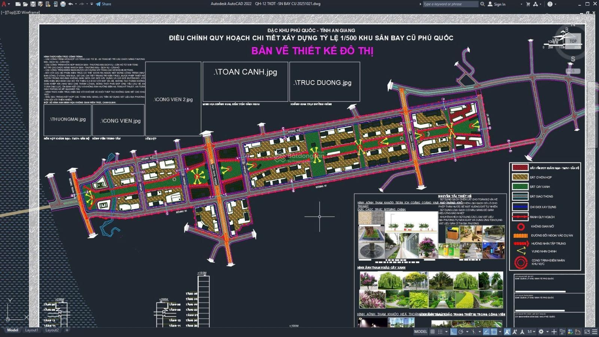
Task: Click the Save icon in Quick Access toolbar
Action: (33, 4)
